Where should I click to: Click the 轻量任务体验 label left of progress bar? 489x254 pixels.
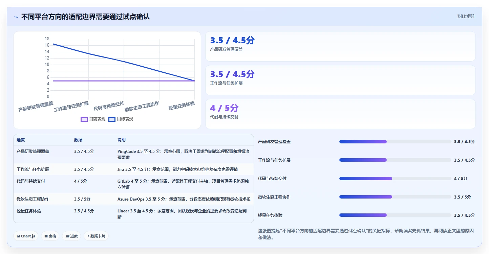270,215
